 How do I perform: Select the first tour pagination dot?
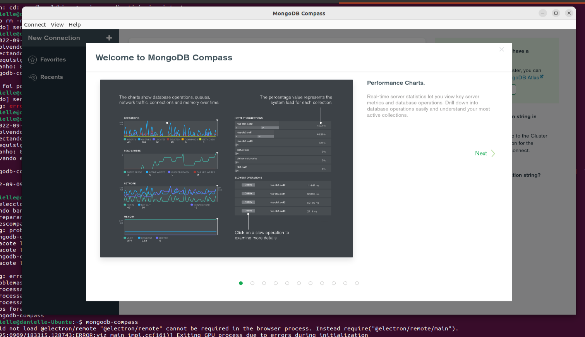pos(241,283)
